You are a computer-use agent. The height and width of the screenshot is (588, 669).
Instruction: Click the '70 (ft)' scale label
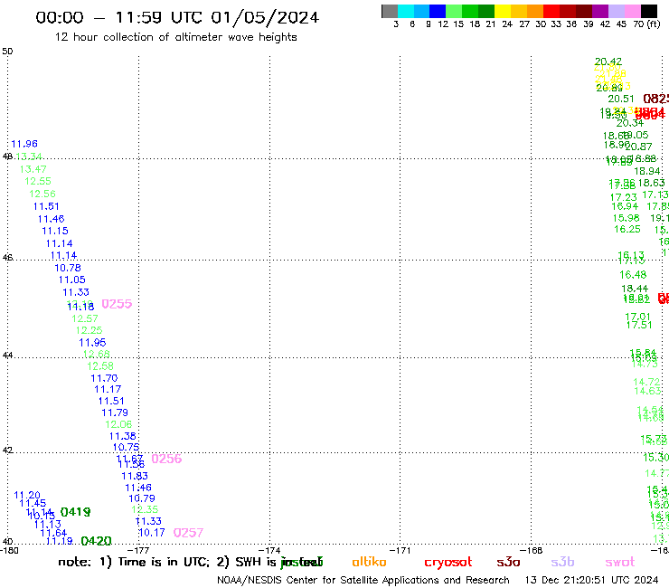[x=646, y=24]
